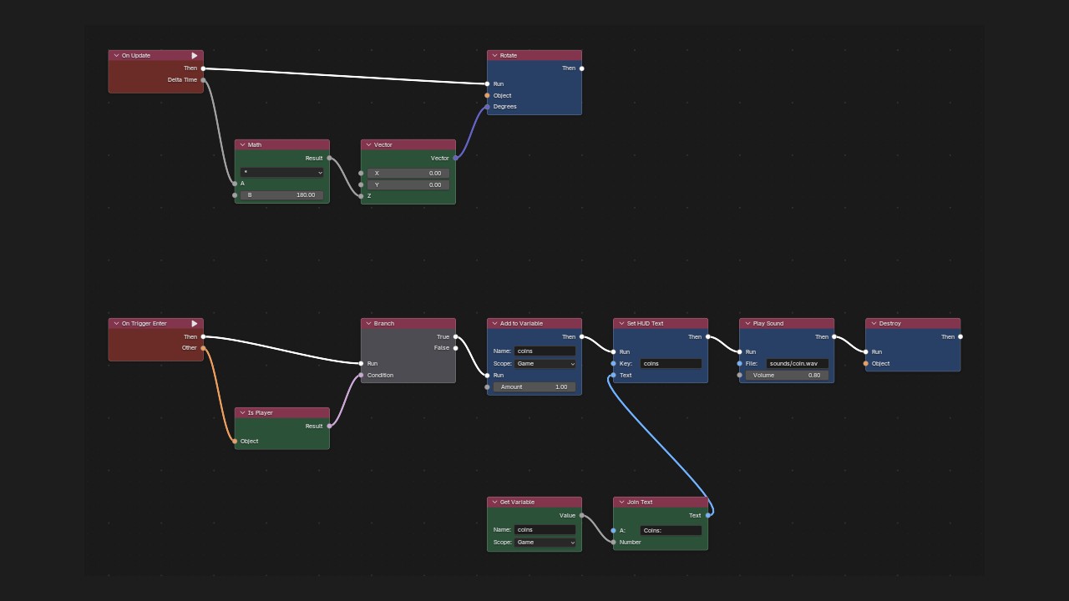Click the Get Variable Name field
Screen dimensions: 1069x601
545,530
